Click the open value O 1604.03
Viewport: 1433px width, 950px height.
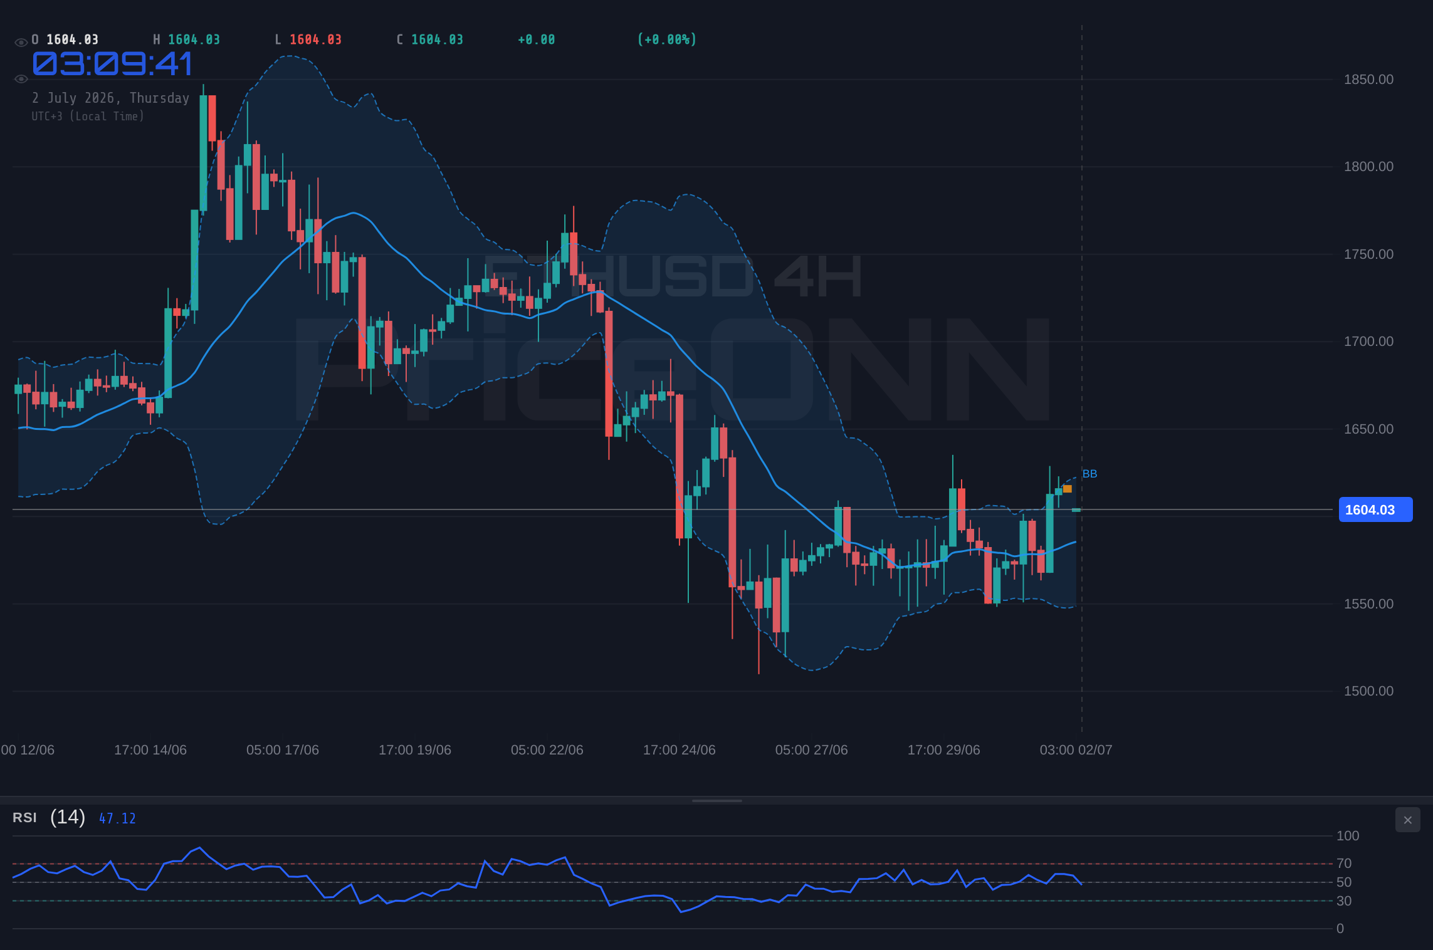pyautogui.click(x=65, y=39)
